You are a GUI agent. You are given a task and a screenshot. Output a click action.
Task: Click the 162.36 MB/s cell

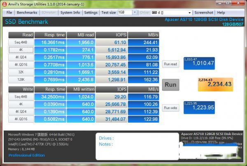[144, 79]
